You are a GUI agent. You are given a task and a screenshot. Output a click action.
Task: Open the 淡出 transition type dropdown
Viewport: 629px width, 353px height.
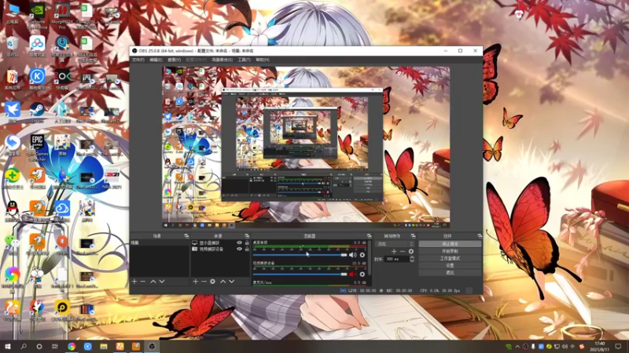pyautogui.click(x=395, y=244)
